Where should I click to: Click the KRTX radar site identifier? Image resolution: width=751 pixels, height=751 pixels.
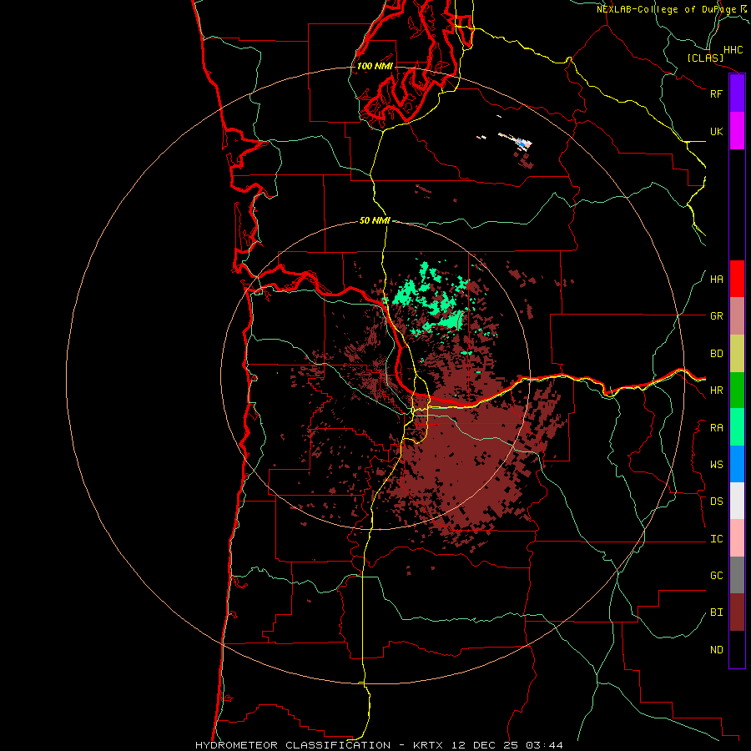[x=428, y=745]
